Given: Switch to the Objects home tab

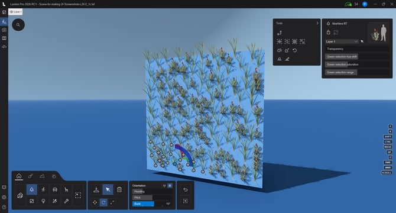Looking at the screenshot, I should [19, 176].
